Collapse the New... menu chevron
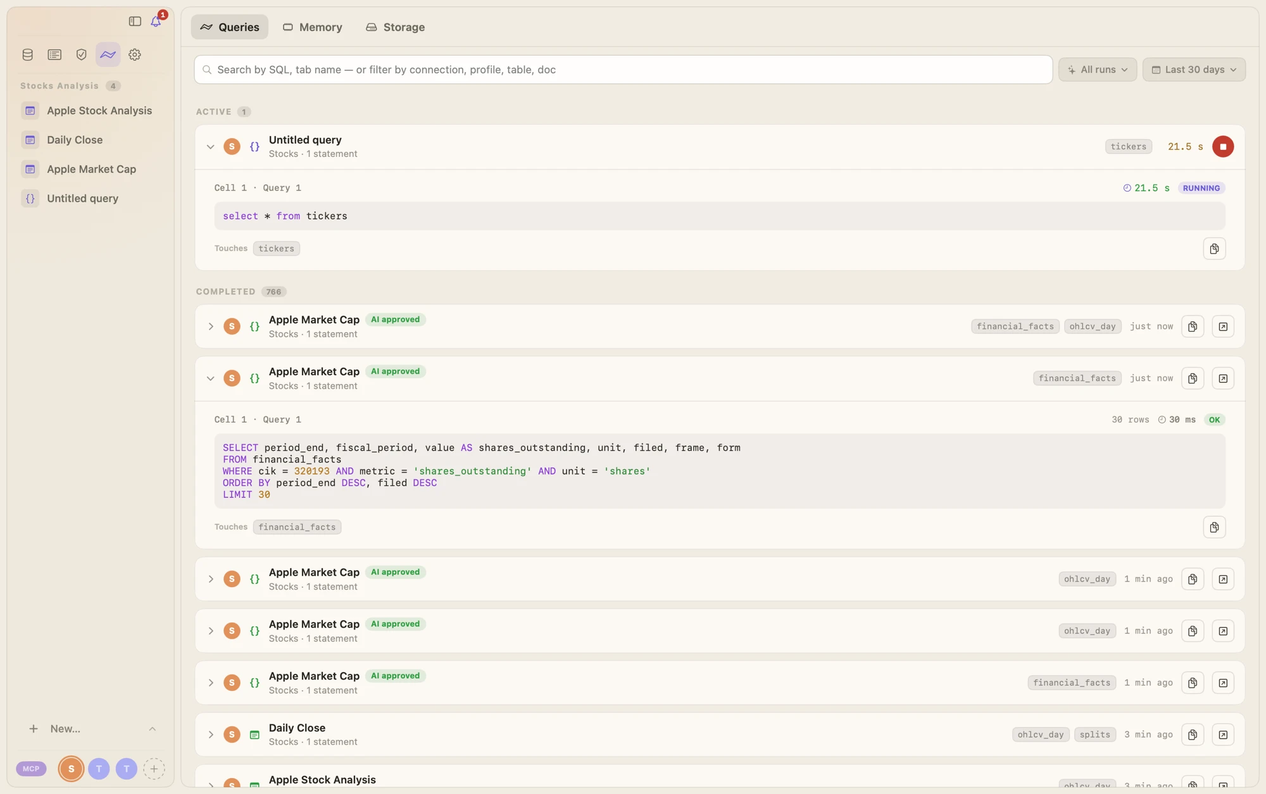The image size is (1266, 794). 153,729
